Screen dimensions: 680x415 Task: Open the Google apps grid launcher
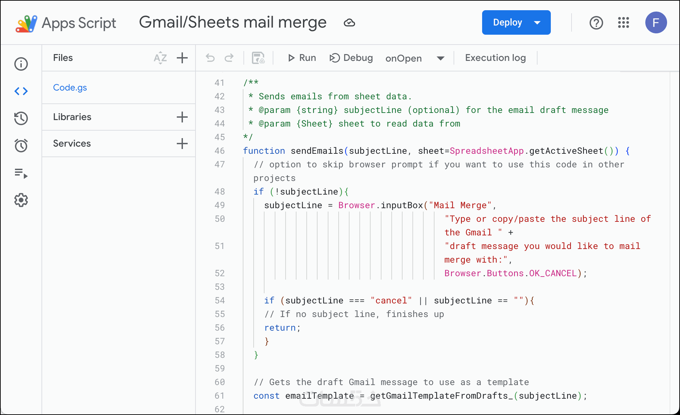click(x=624, y=23)
